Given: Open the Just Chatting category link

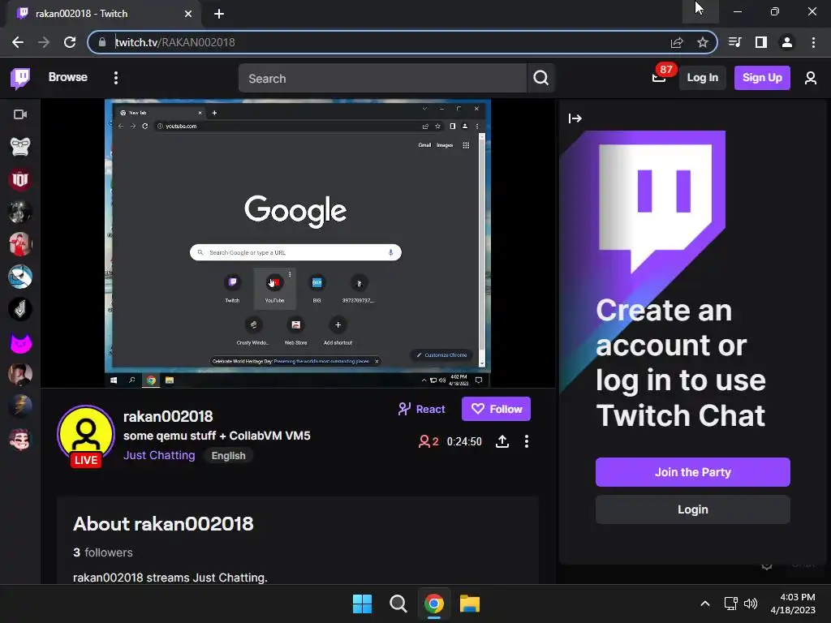Looking at the screenshot, I should 159,455.
